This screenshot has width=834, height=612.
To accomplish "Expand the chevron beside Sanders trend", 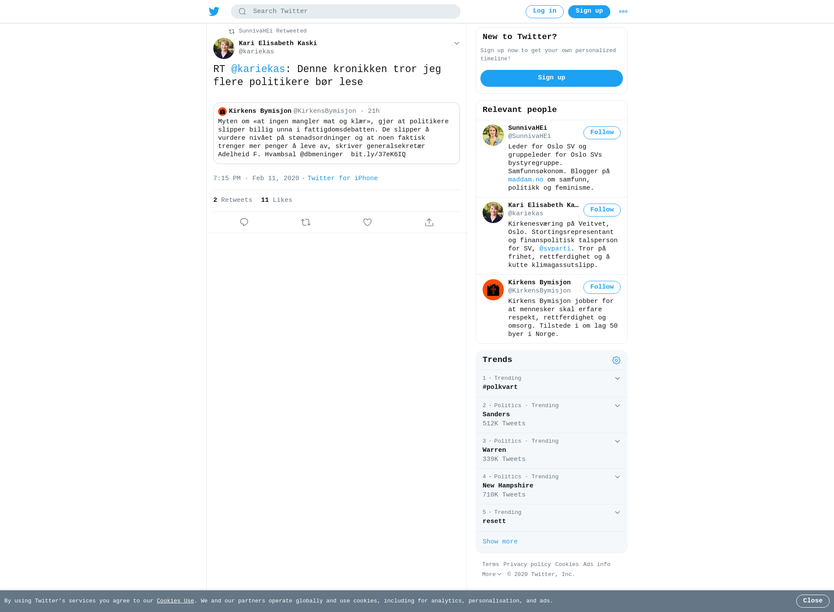I will (617, 406).
